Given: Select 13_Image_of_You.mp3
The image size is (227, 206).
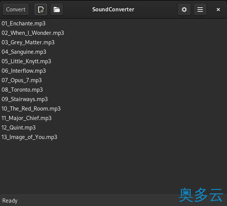Looking at the screenshot, I should 113,137.
